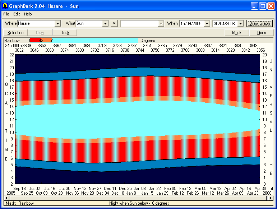Click the GraphDark app icon in title bar

pyautogui.click(x=5, y=6)
